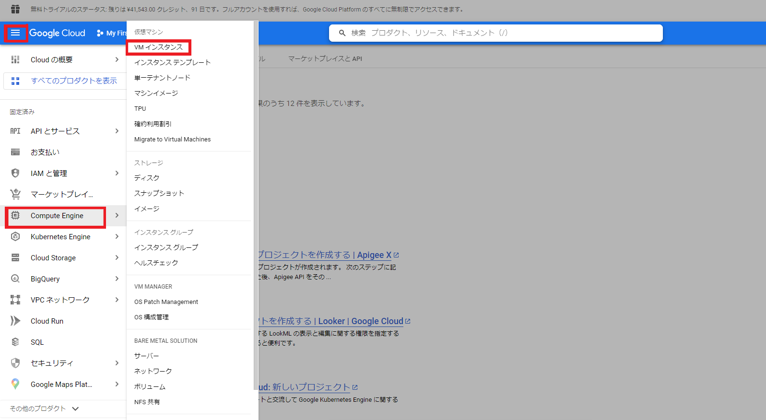Select サーバー under Bare Metal Solution
Viewport: 766px width, 420px height.
point(146,356)
